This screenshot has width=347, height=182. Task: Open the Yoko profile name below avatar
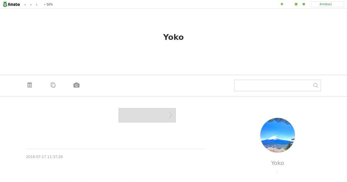coord(278,163)
